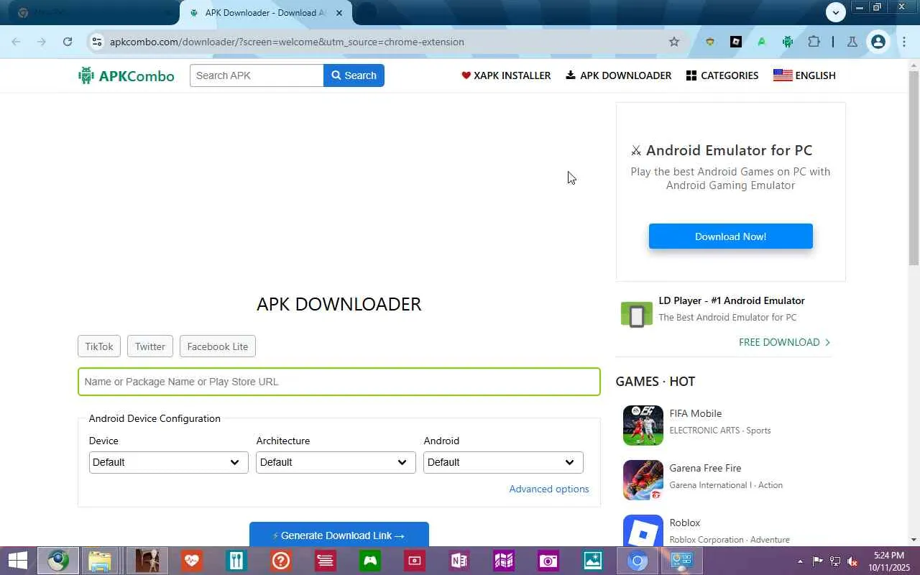Focus the Search APK input field

257,75
